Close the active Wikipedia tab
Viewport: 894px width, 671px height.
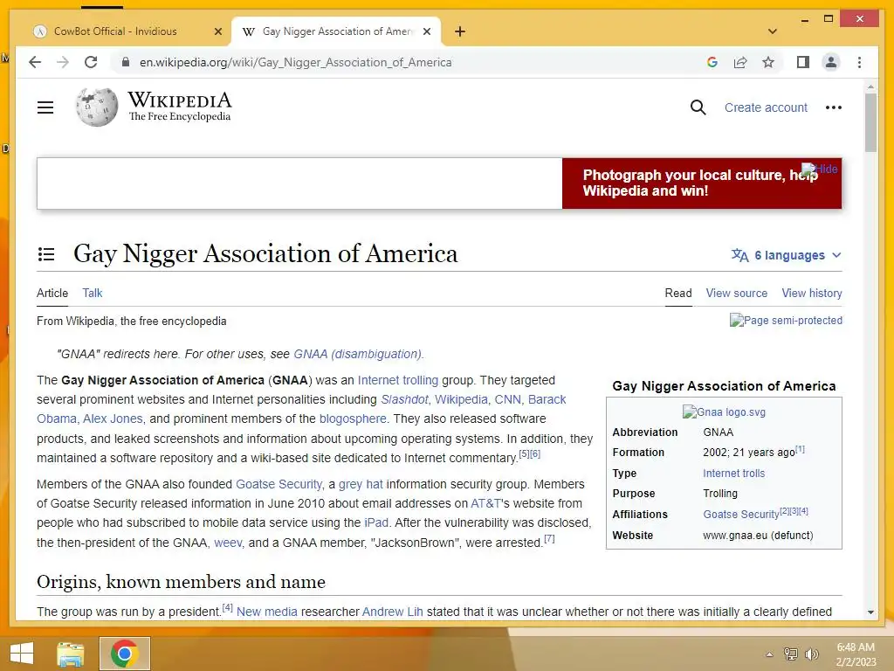coord(426,31)
